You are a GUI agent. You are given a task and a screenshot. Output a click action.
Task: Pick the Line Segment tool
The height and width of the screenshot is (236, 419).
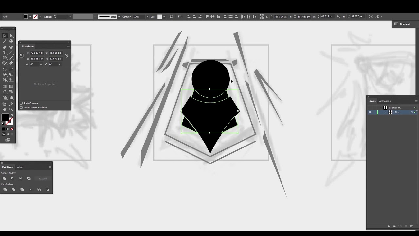[x=11, y=52]
